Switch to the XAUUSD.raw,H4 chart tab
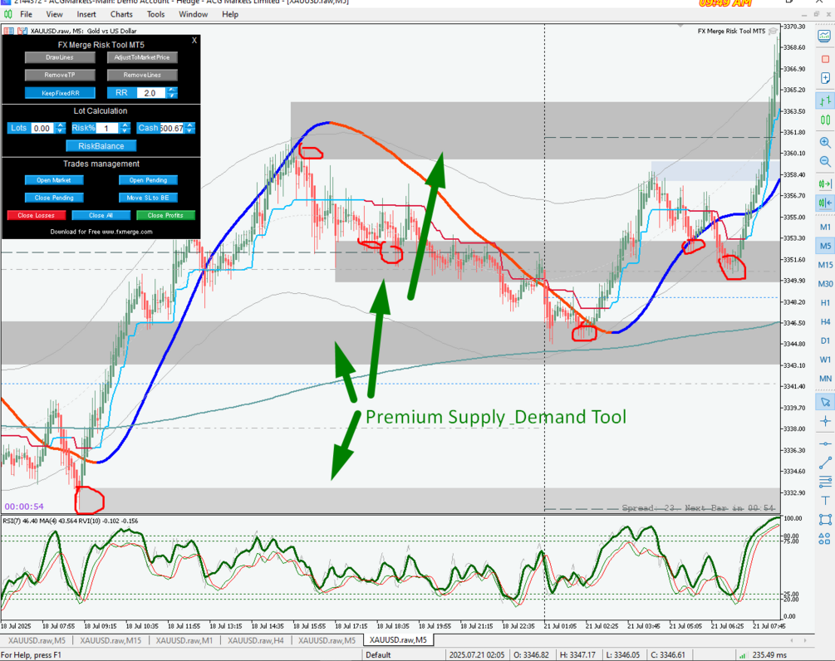Viewport: 835px width, 661px height. (256, 640)
